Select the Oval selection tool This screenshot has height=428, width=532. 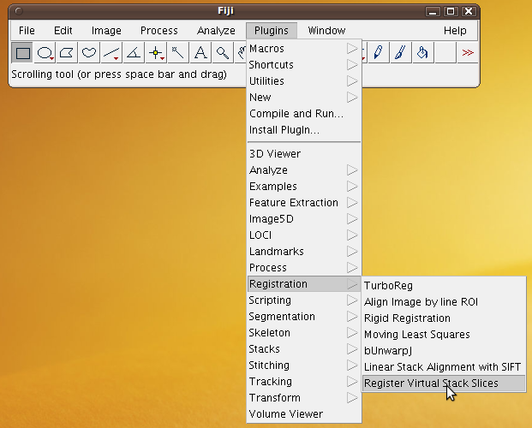click(45, 52)
